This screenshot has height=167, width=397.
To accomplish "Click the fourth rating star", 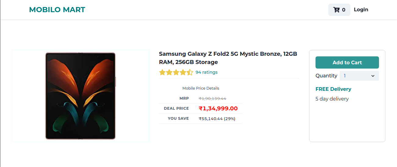I will coord(183,73).
